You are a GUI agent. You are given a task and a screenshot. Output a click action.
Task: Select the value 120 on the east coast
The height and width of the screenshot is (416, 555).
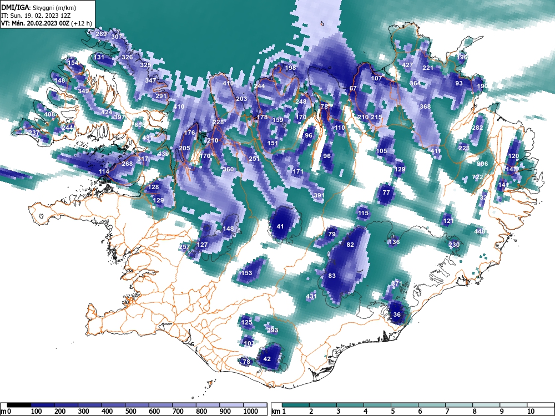click(x=513, y=156)
